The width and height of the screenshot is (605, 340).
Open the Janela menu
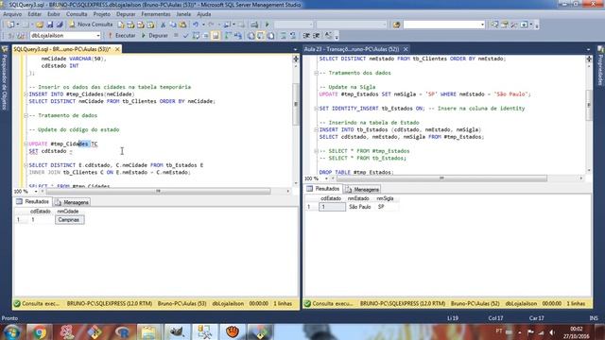183,14
